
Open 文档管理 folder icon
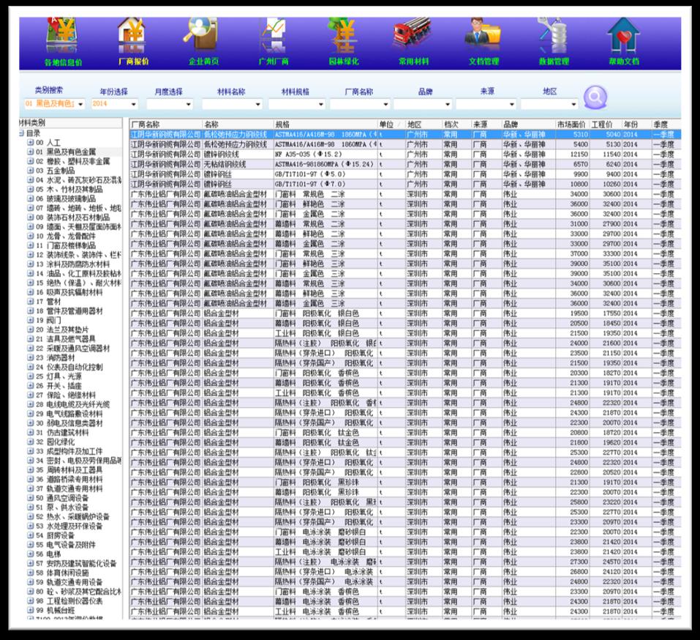click(x=483, y=35)
